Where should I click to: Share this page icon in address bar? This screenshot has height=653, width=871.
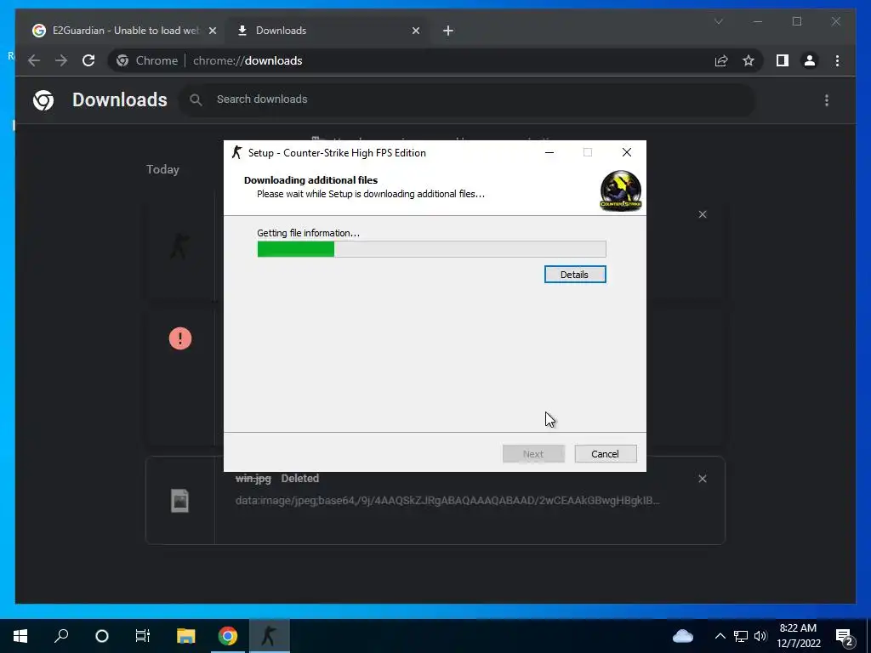721,60
